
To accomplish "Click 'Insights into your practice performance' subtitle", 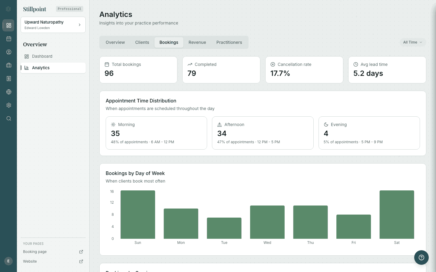I will pyautogui.click(x=139, y=23).
